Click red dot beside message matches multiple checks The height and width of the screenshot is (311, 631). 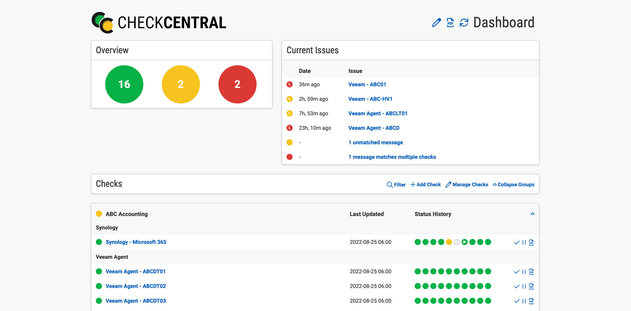pyautogui.click(x=290, y=157)
